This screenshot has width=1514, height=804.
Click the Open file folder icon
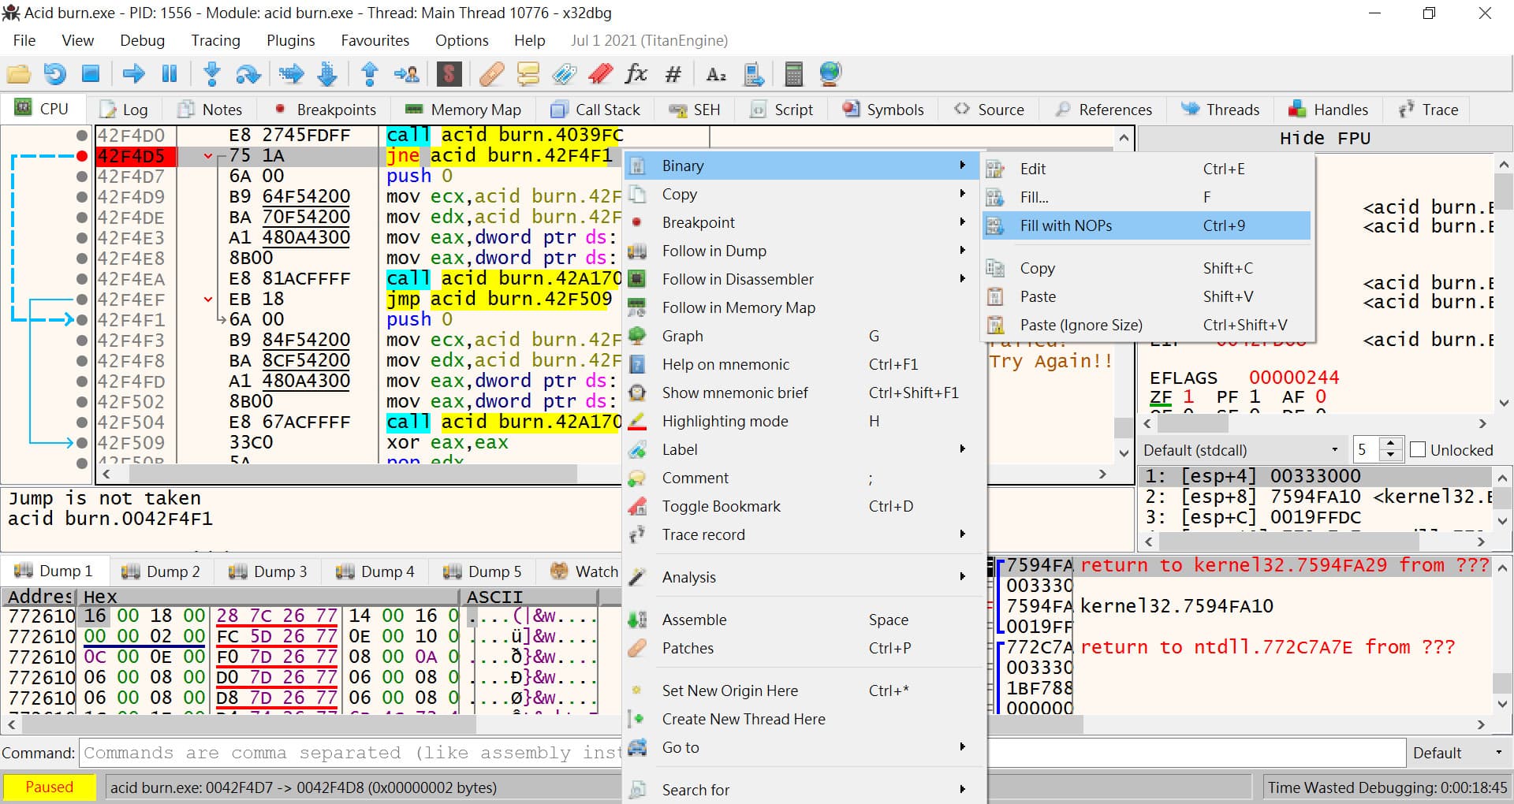point(18,74)
